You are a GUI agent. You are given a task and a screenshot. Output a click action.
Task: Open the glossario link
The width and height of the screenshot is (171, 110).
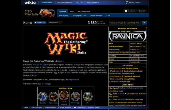[x=75, y=80]
